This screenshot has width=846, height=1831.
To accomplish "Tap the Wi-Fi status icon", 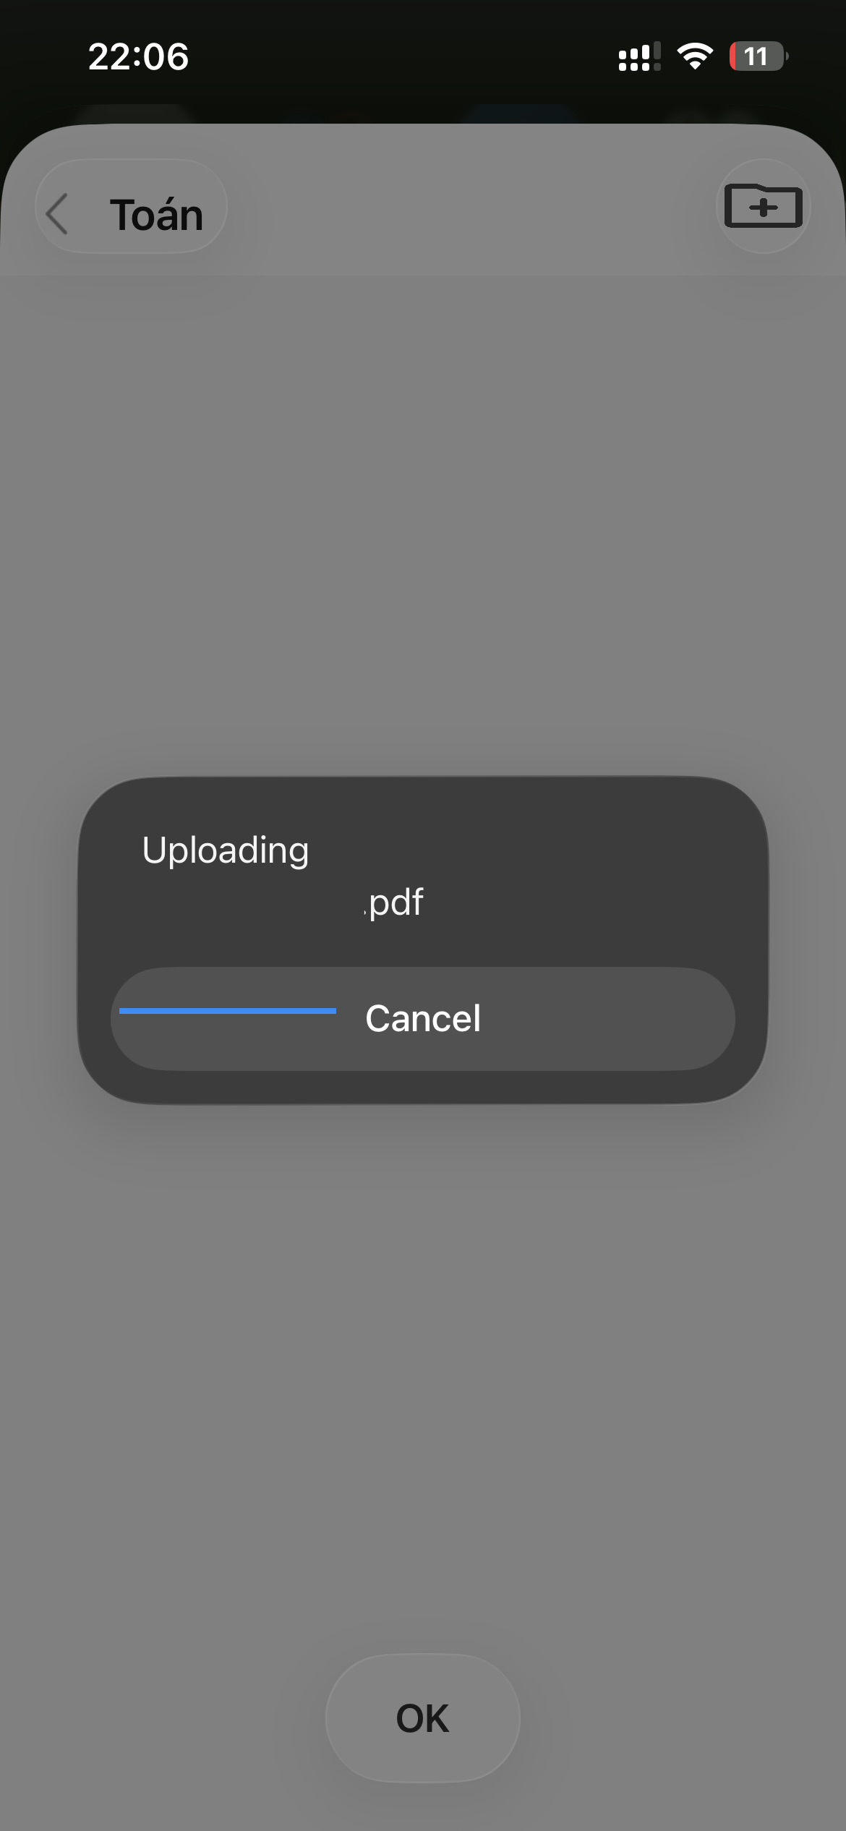I will (x=695, y=56).
